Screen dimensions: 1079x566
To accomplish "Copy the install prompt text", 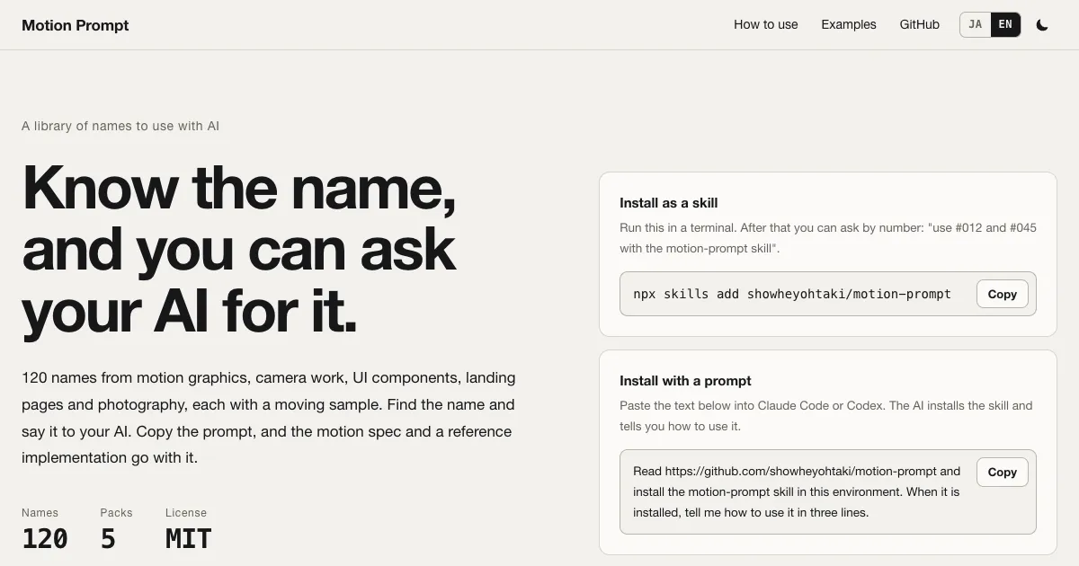I will pos(1003,472).
